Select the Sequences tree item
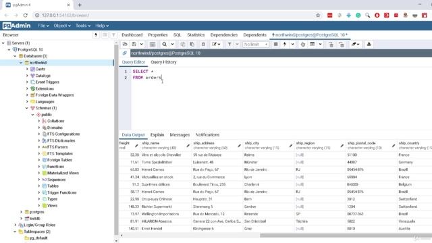 [x=57, y=180]
